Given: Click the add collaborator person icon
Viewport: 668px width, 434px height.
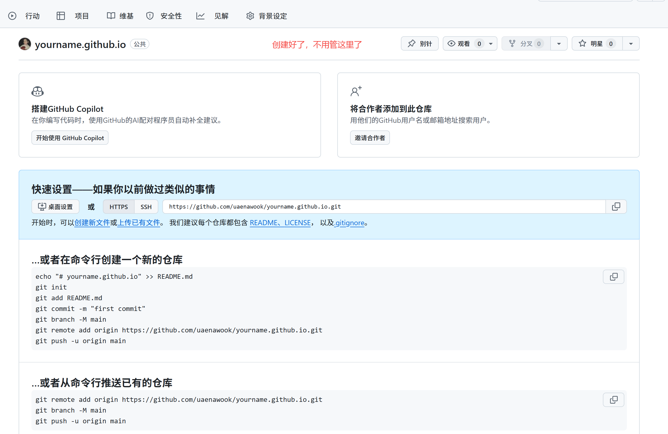Looking at the screenshot, I should 356,91.
